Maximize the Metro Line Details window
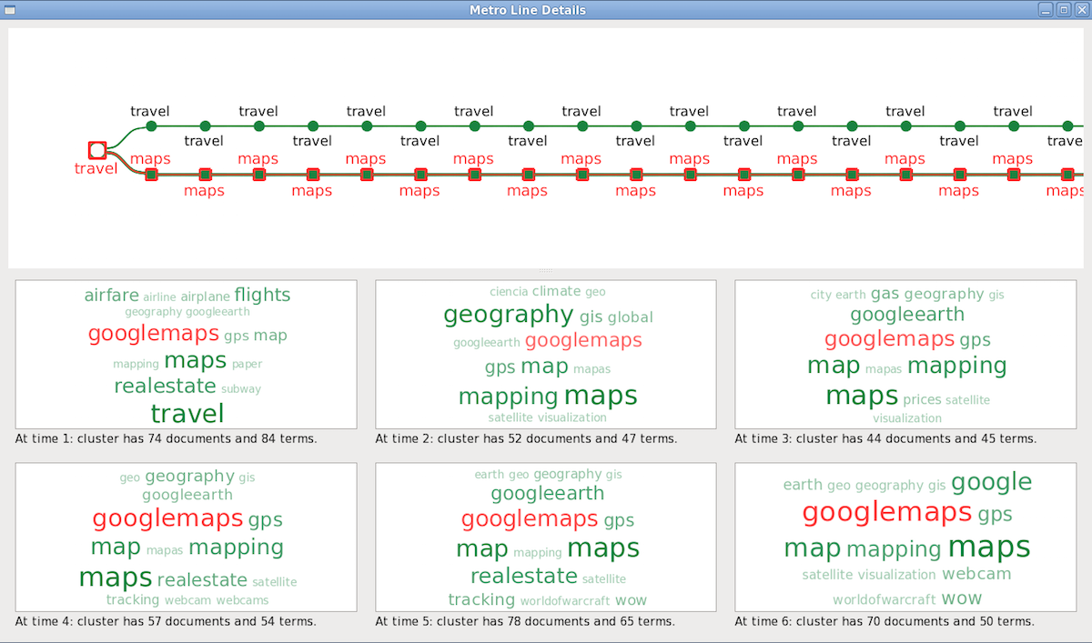The height and width of the screenshot is (643, 1092). (1063, 10)
